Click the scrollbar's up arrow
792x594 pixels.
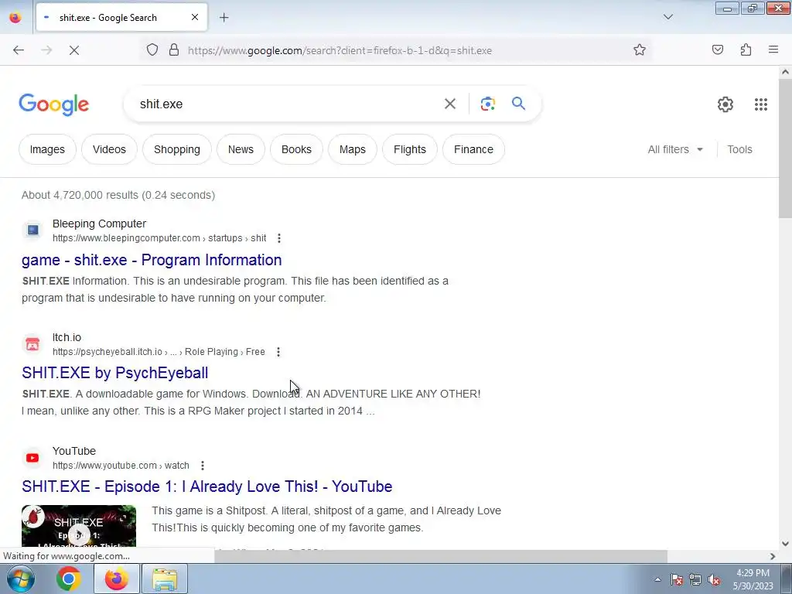pos(785,72)
